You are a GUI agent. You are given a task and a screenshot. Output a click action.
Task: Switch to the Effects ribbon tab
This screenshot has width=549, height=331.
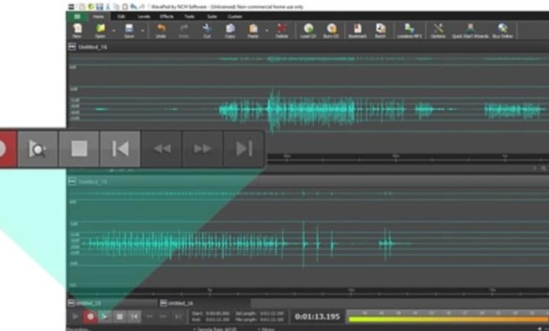click(166, 16)
